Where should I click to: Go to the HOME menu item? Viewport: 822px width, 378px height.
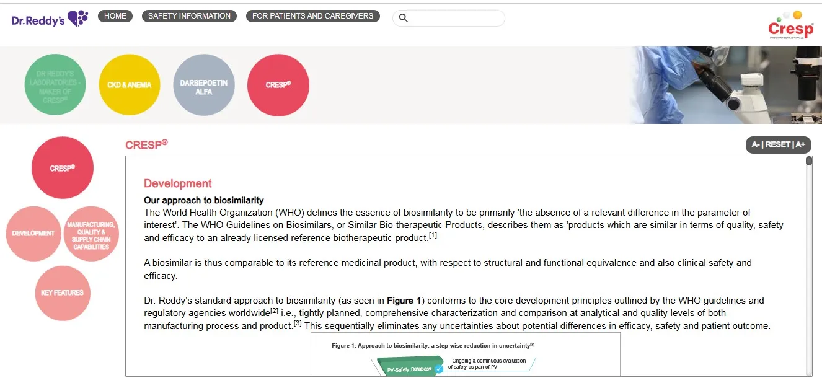coord(115,16)
